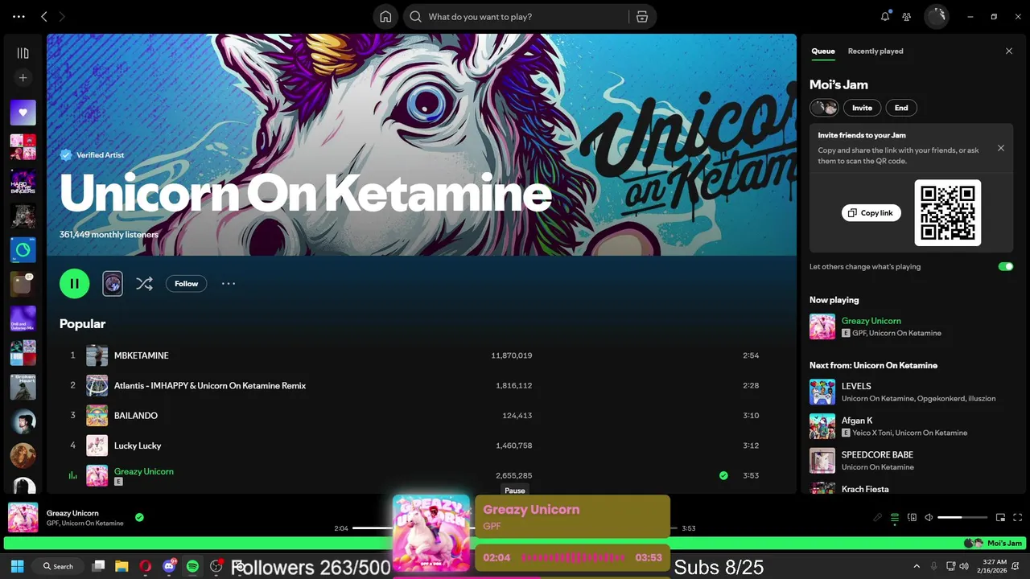1030x579 pixels.
Task: Open Greazy Unicorn title in player bar
Action: coord(72,513)
